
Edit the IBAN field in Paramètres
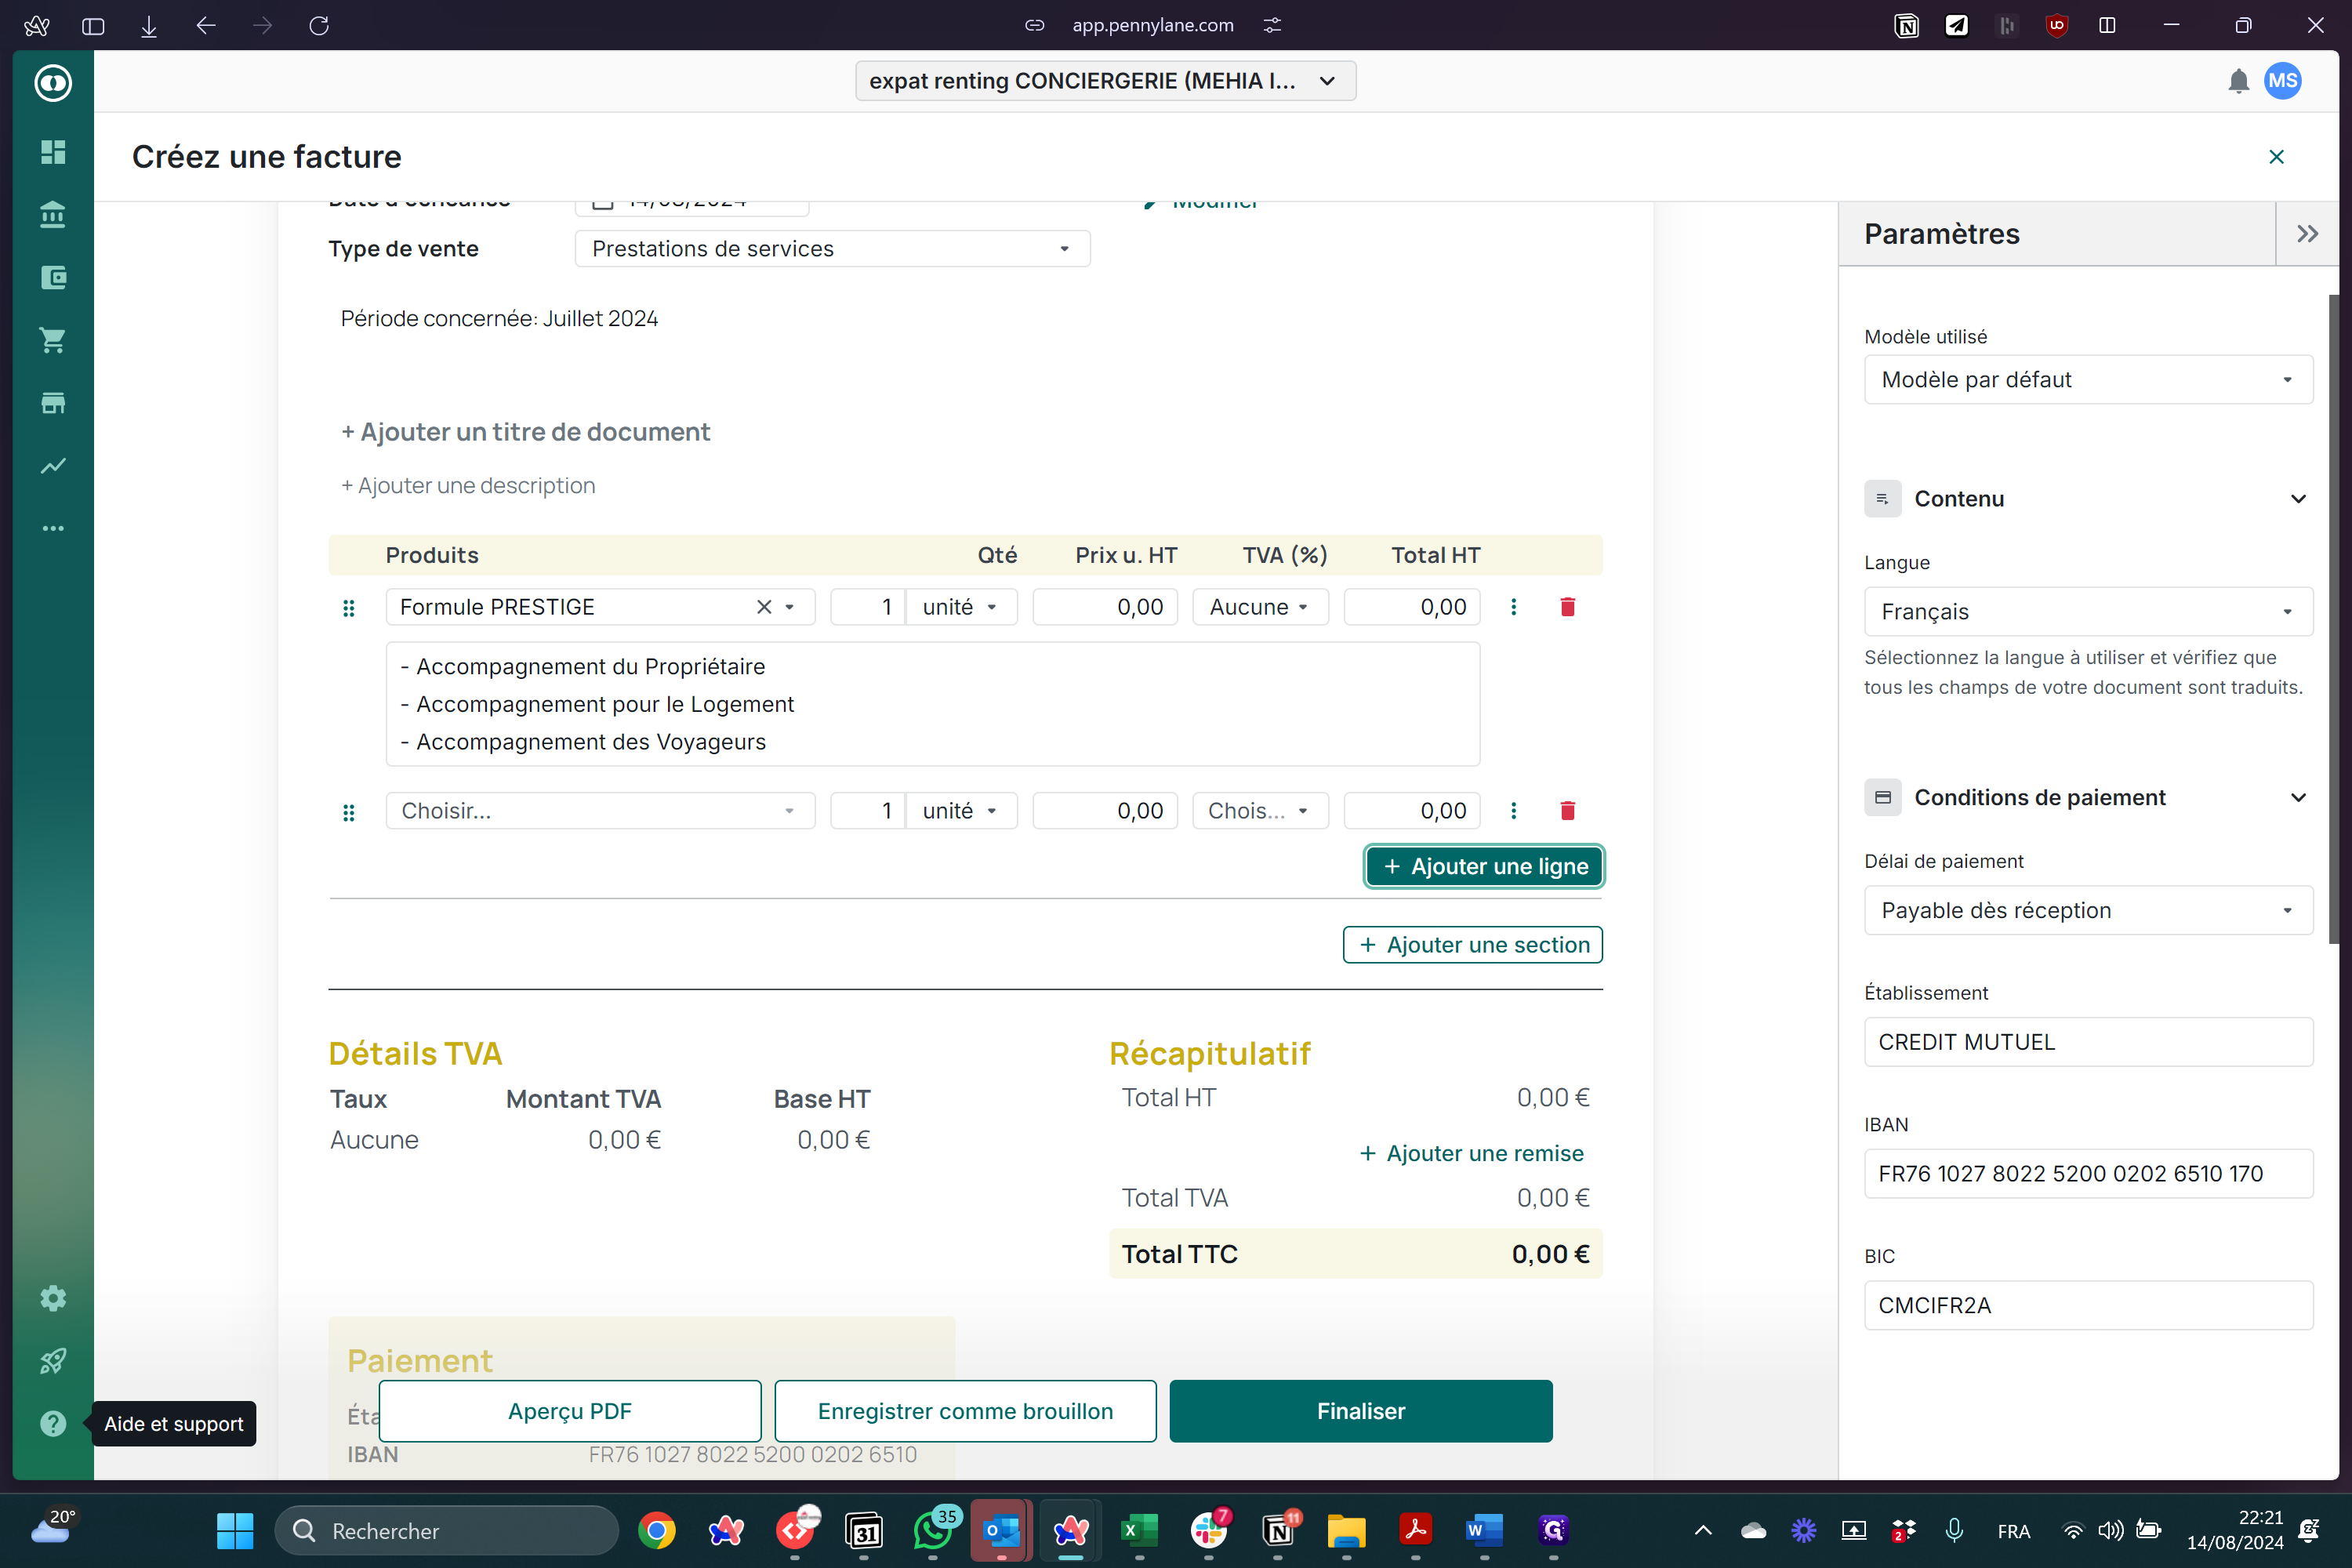pyautogui.click(x=2088, y=1174)
